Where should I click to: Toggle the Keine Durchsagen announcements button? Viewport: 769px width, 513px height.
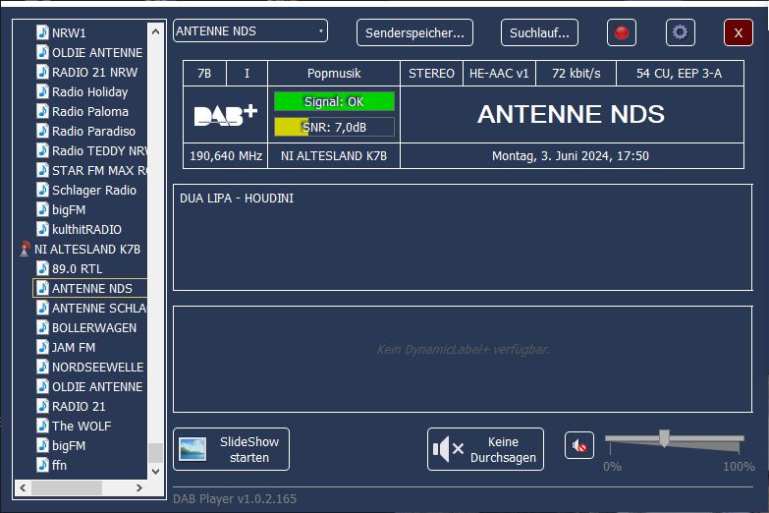[485, 449]
